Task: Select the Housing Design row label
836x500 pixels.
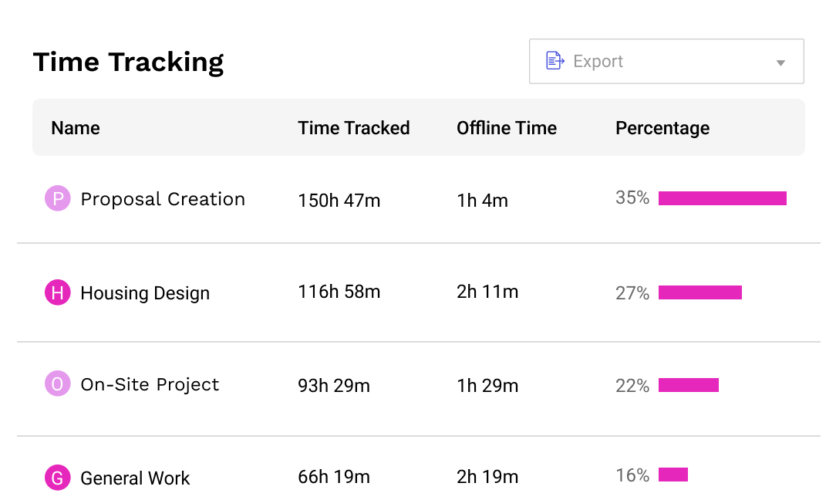Action: [x=145, y=292]
